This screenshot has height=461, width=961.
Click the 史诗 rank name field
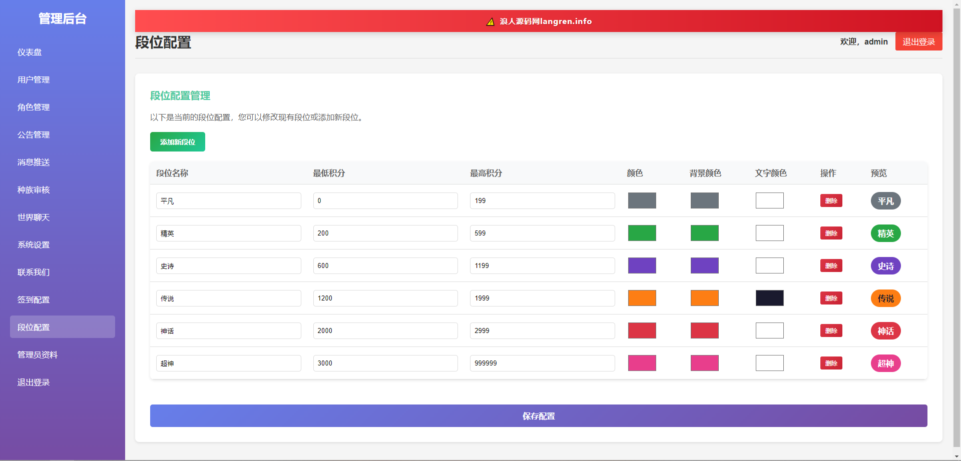pyautogui.click(x=228, y=266)
